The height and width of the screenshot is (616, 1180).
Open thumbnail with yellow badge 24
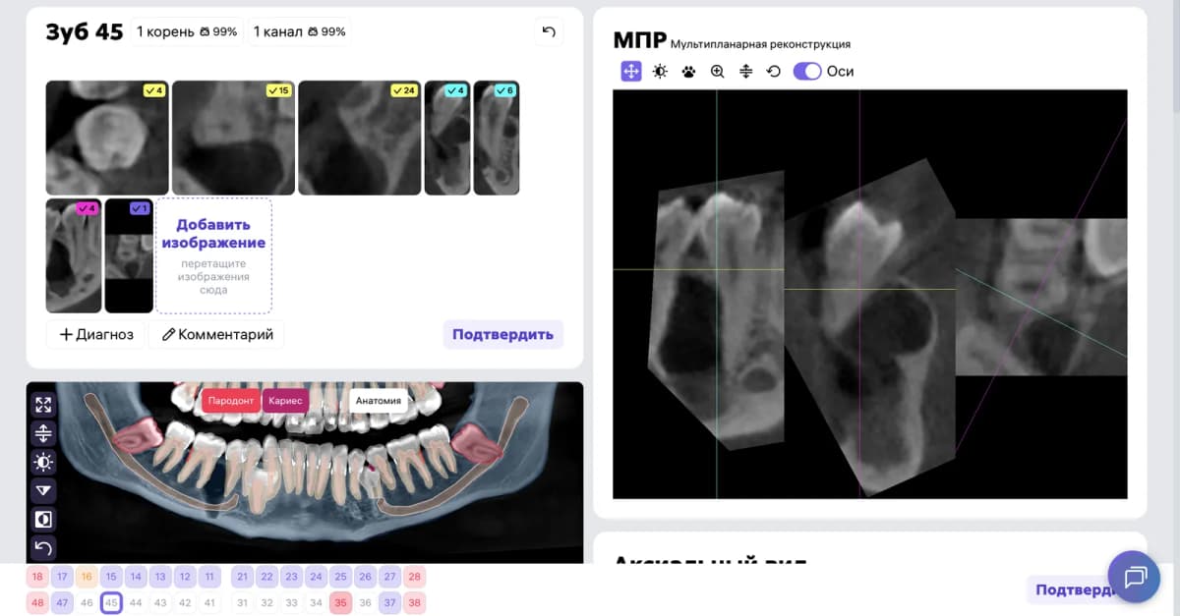tap(359, 138)
